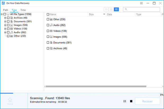Sort by Name column header
Image resolution: width=164 pixels, height=109 pixels.
(53, 15)
